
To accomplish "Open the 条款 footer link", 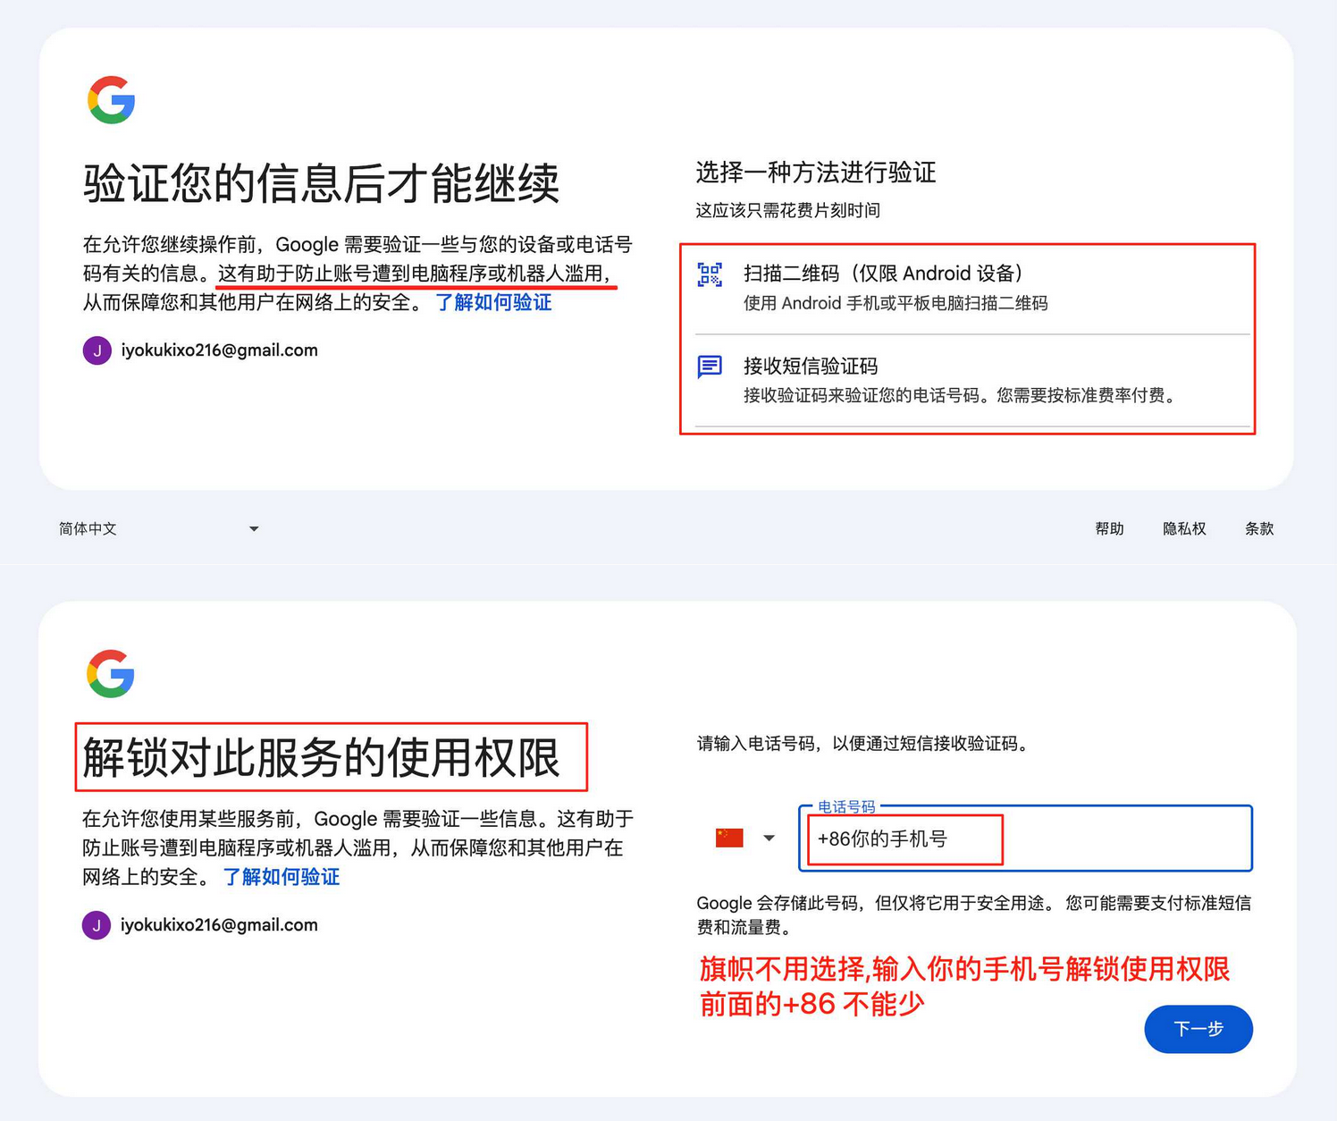I will coord(1258,529).
